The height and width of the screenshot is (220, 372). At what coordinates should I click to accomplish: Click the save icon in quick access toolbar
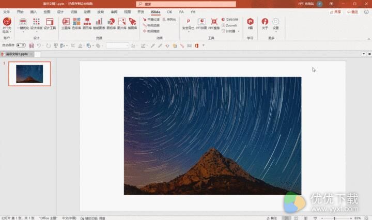click(x=32, y=45)
